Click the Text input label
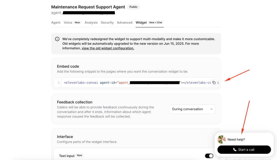Image resolution: width=277 pixels, height=160 pixels. (67, 156)
